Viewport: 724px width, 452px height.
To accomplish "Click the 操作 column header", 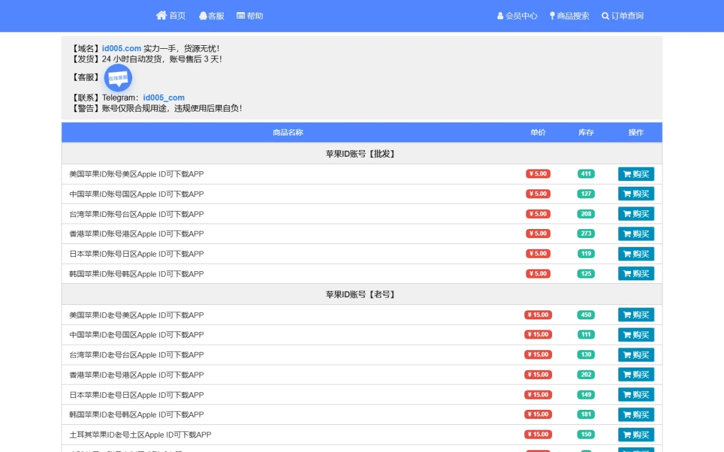I will [636, 133].
